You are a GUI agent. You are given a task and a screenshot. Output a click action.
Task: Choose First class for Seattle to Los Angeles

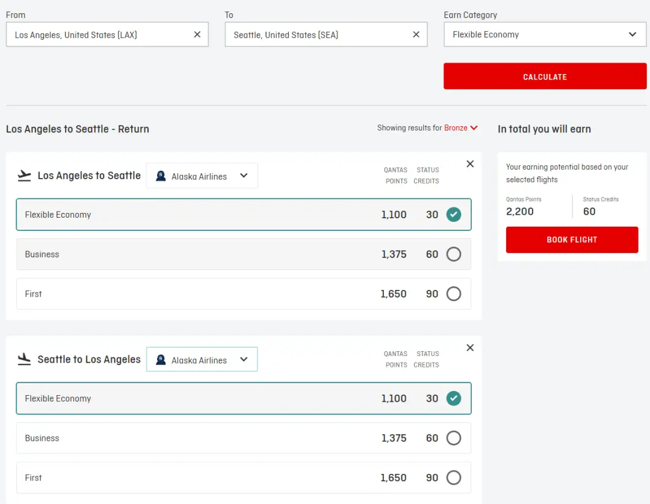[454, 478]
